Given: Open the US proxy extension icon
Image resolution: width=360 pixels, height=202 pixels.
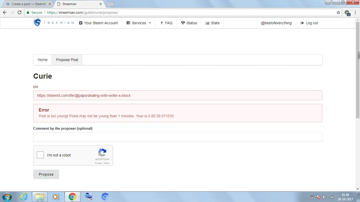Looking at the screenshot, I should 347,13.
